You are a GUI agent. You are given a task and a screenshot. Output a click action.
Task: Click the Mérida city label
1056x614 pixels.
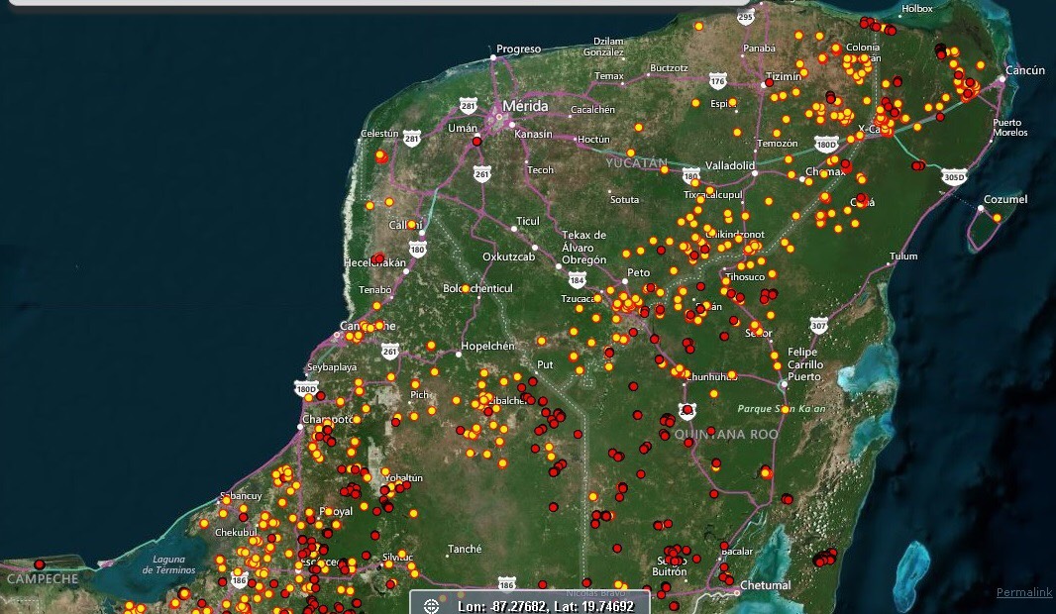click(525, 106)
